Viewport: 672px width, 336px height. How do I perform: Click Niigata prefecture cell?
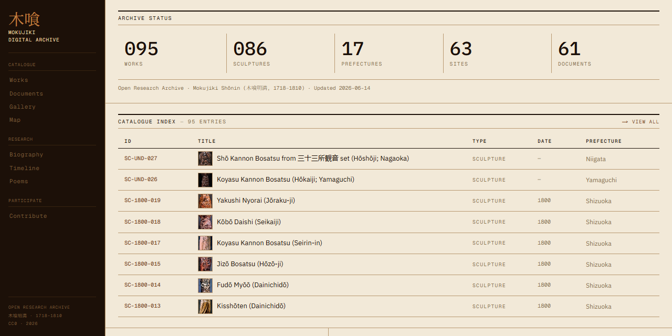click(x=596, y=159)
